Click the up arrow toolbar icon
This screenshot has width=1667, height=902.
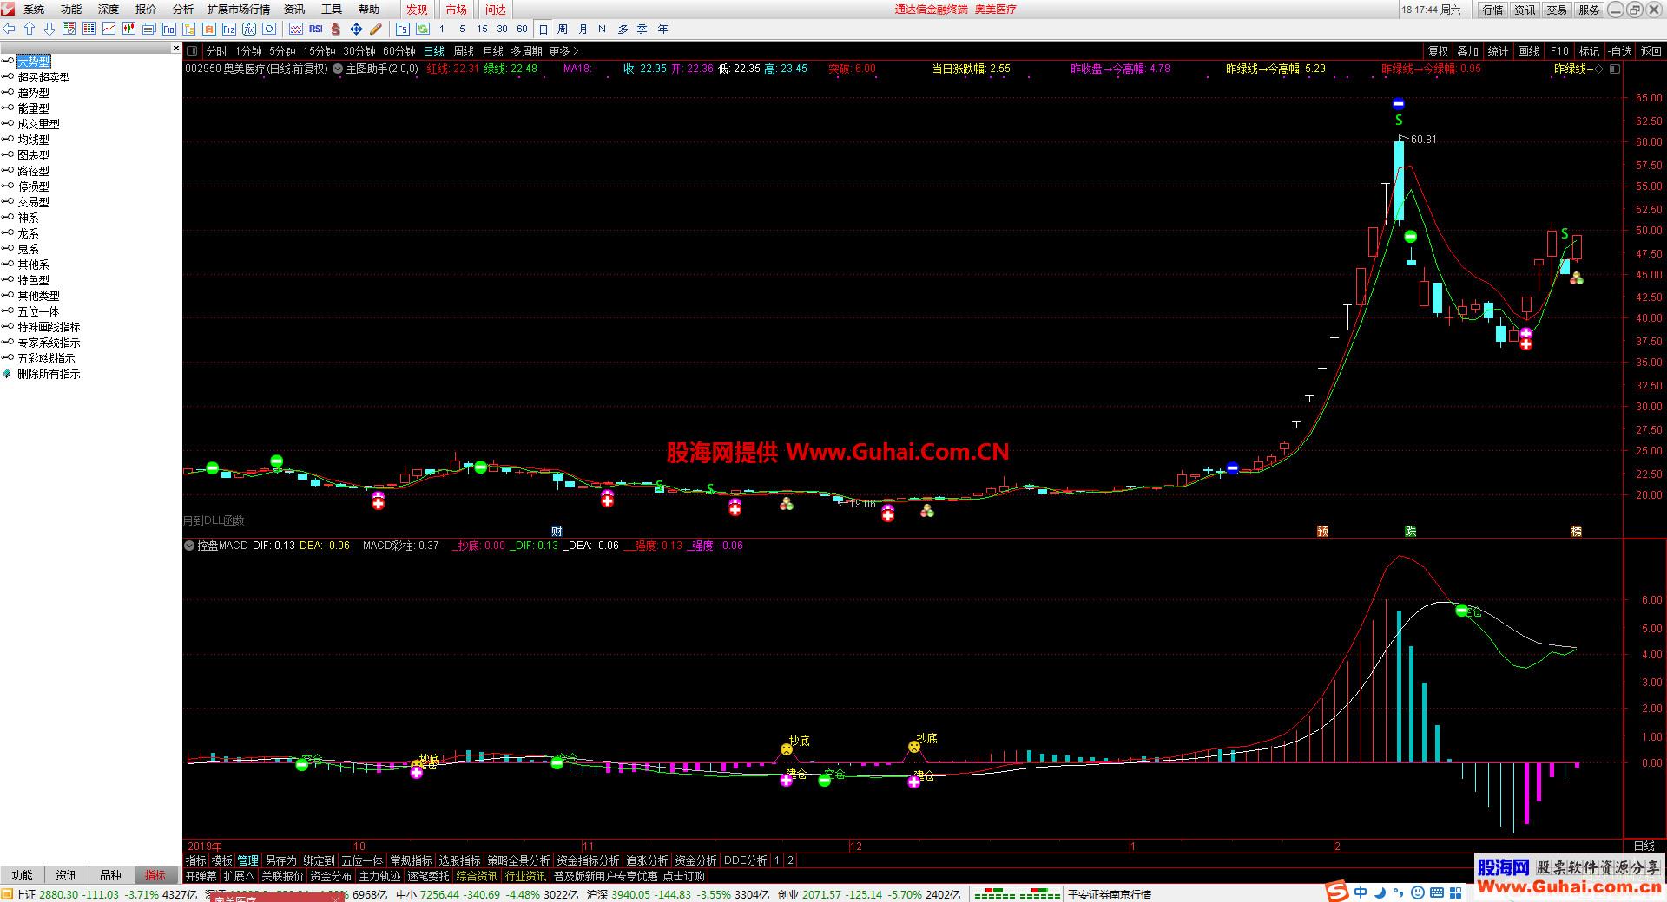(30, 29)
